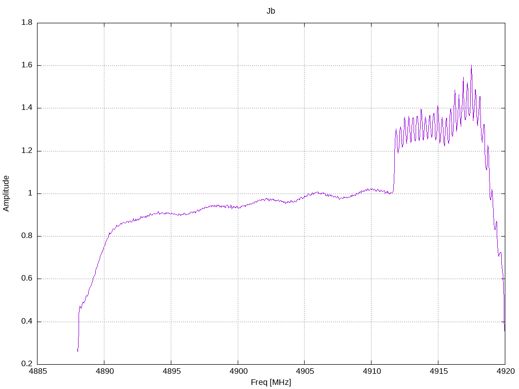Viewport: 519px width, 389px height.
Task: Click the 4915 x-axis tick label
Action: pos(438,371)
